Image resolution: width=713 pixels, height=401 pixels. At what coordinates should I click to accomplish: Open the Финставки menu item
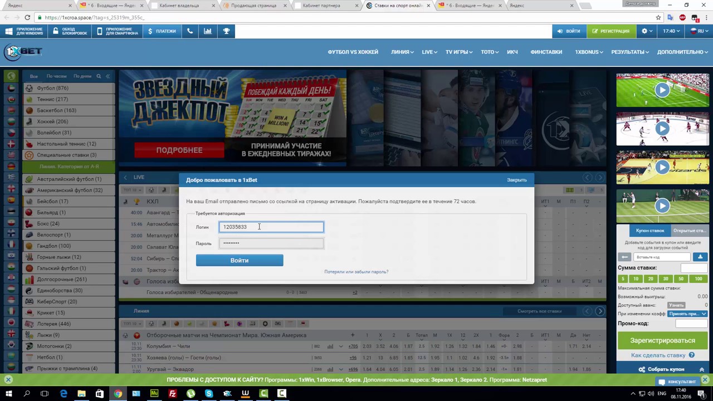[546, 52]
